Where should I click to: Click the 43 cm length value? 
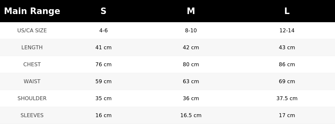(x=287, y=48)
